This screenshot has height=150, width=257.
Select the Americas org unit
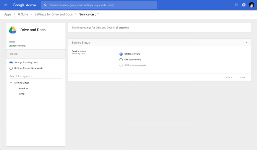[x=24, y=88]
